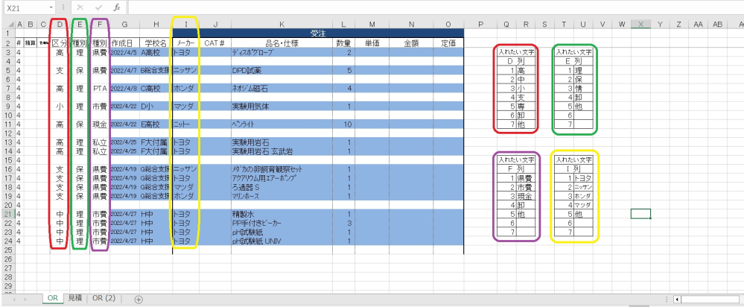Select row 26 header
This screenshot has height=307, width=744.
pyautogui.click(x=8, y=259)
